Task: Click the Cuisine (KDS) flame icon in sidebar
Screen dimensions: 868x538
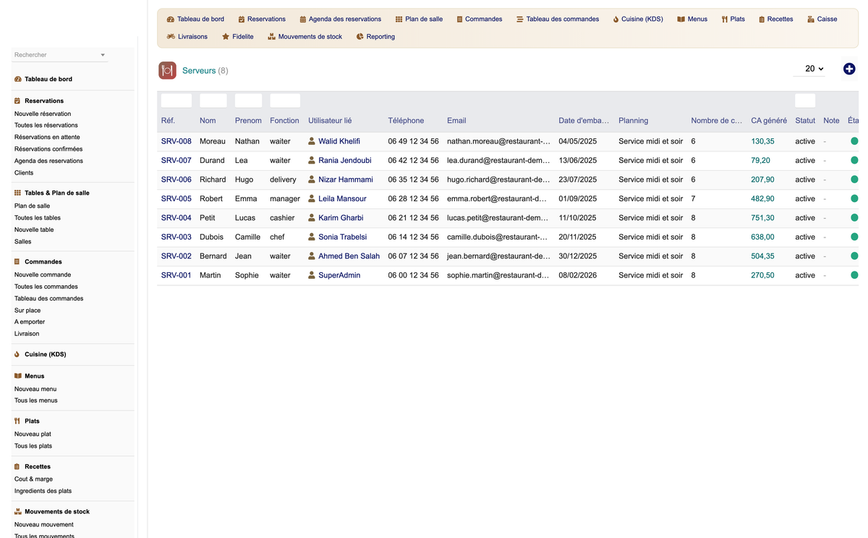Action: point(17,354)
